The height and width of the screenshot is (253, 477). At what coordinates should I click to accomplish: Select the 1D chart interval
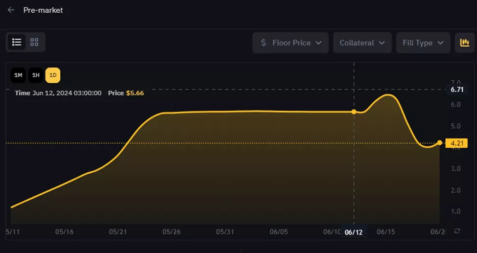click(53, 75)
